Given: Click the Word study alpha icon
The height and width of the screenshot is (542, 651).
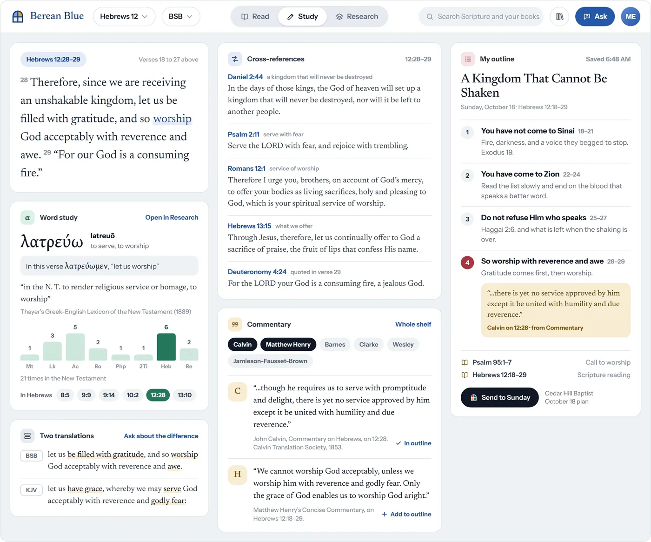Looking at the screenshot, I should click(27, 217).
